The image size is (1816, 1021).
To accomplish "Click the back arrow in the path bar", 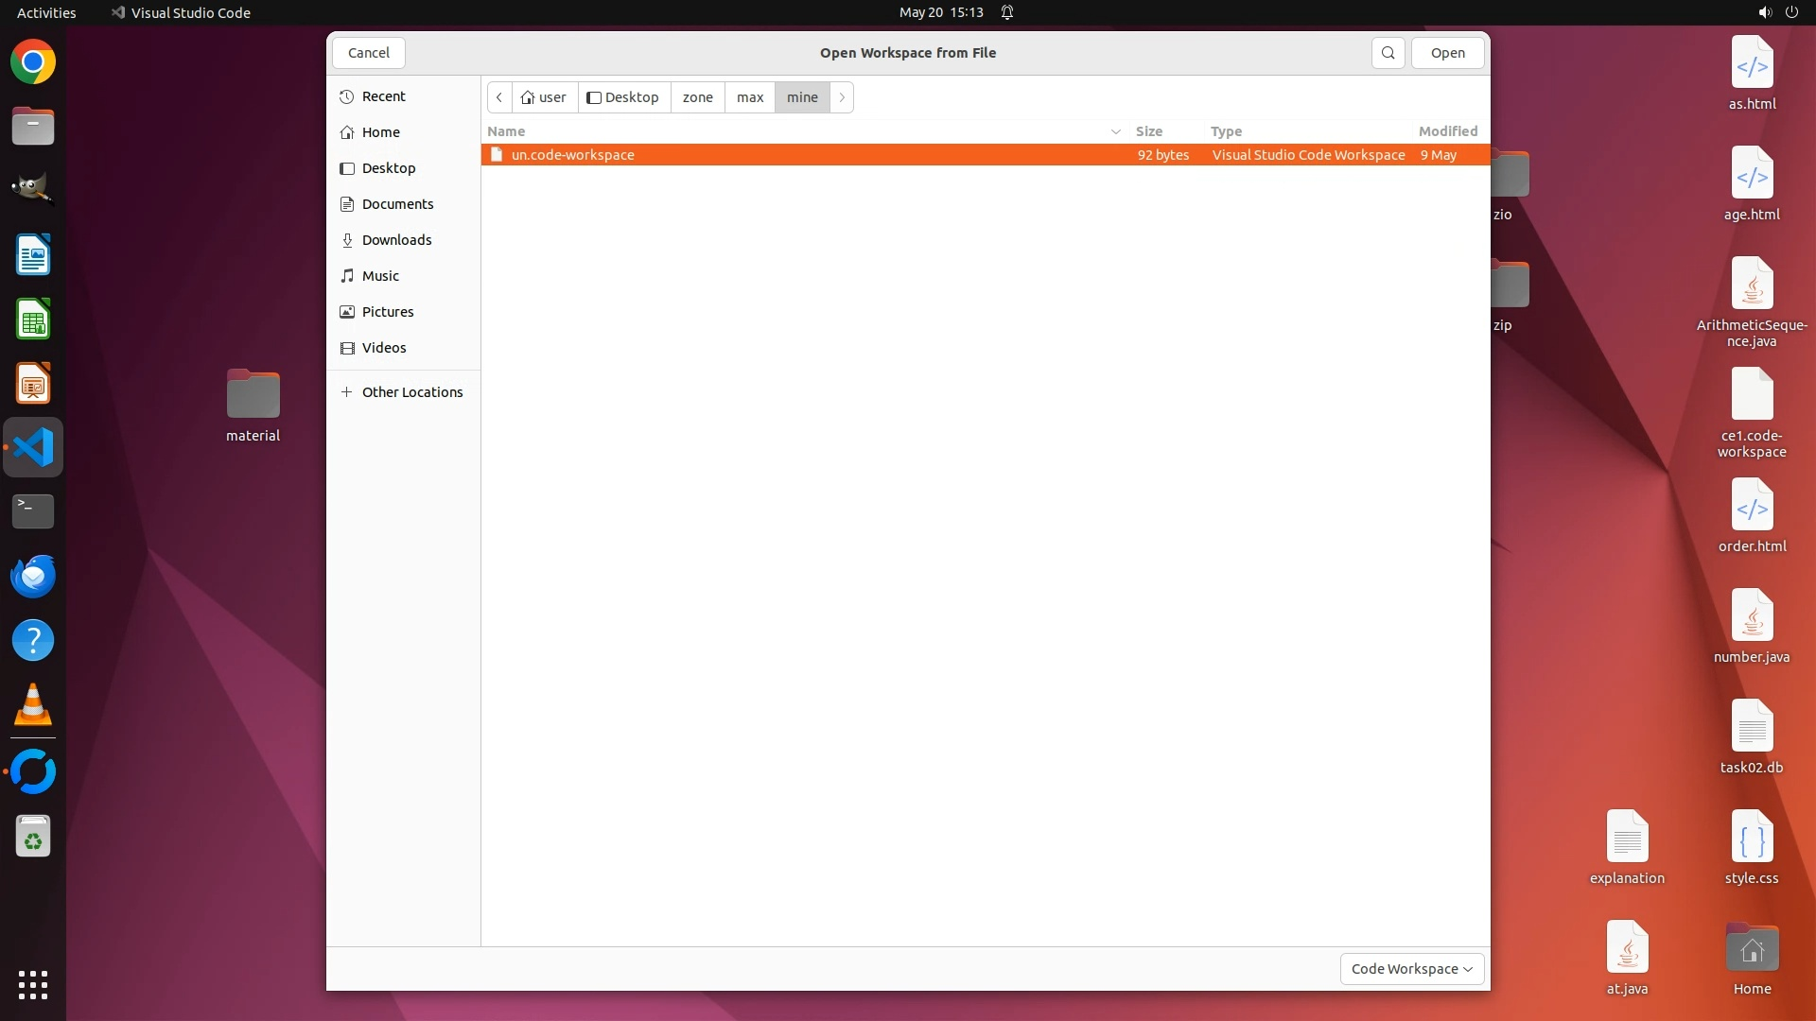I will [x=499, y=97].
